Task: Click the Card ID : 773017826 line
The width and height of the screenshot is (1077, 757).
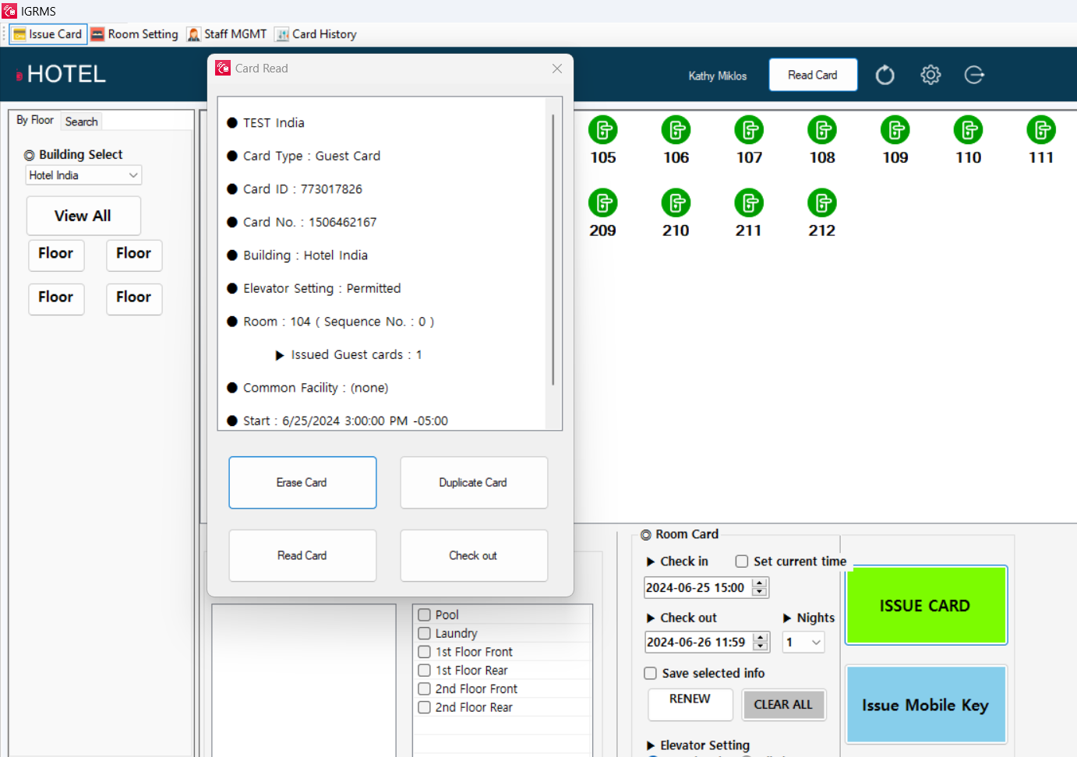Action: coord(295,189)
